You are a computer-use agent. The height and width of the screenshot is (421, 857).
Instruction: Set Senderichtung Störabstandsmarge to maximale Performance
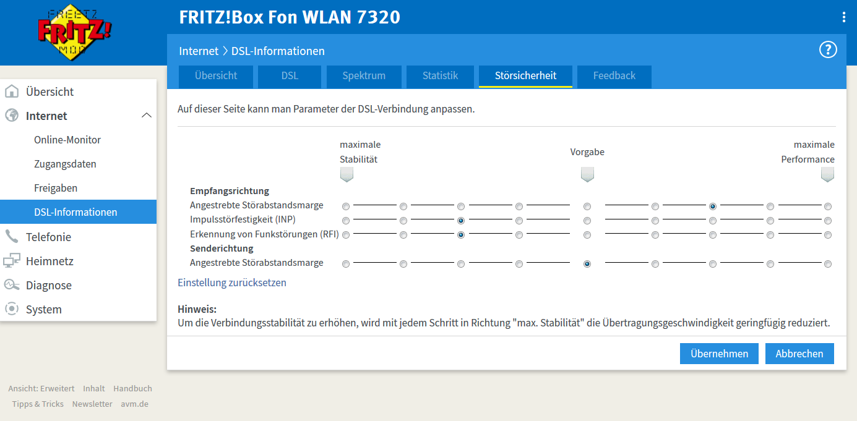[828, 264]
